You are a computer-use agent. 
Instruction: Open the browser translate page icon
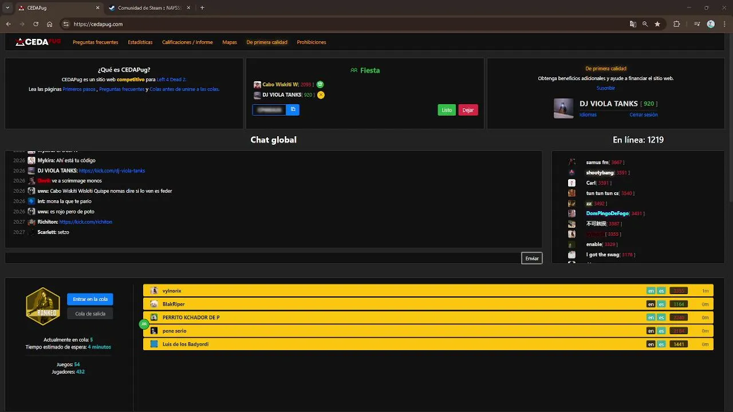pyautogui.click(x=633, y=24)
